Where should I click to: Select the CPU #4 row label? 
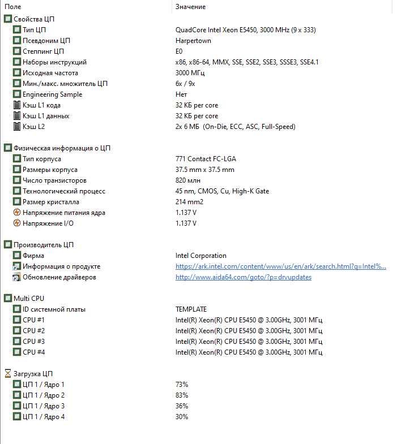pos(33,352)
